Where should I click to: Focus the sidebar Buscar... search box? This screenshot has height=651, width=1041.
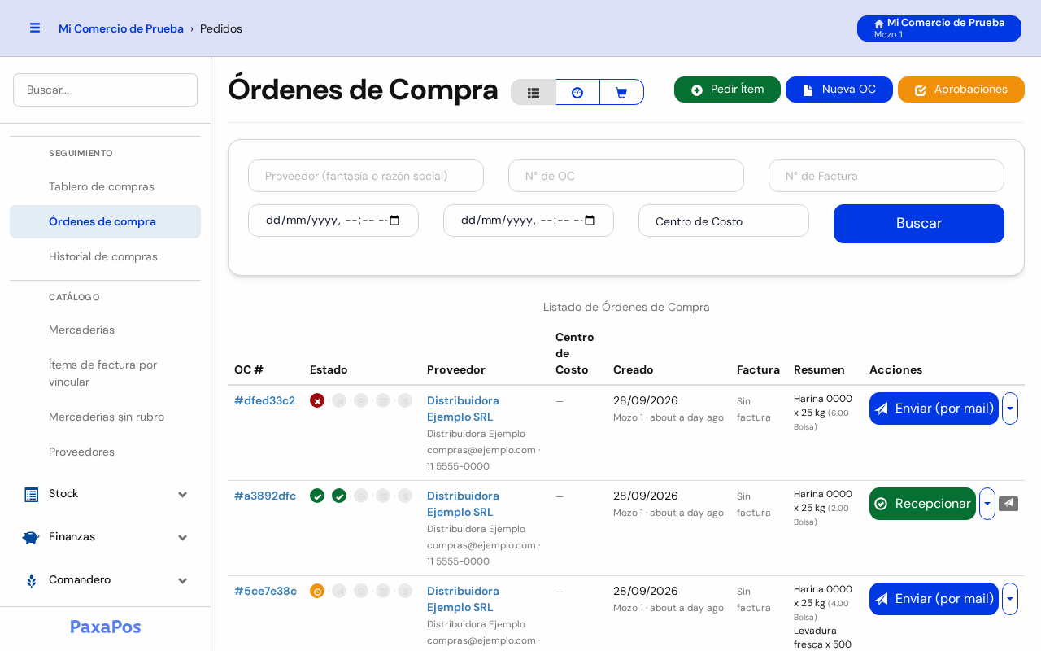pos(105,90)
